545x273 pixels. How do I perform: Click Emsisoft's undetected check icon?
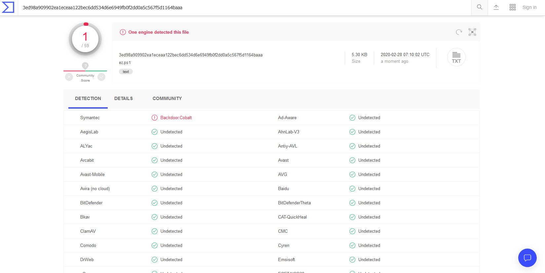pyautogui.click(x=352, y=259)
